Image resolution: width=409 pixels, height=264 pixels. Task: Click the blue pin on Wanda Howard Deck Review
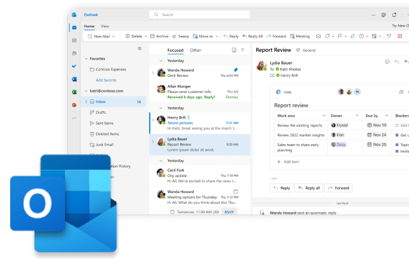click(x=236, y=70)
